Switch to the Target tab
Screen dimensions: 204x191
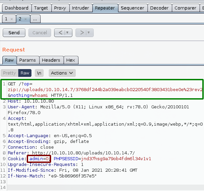coord(41,8)
